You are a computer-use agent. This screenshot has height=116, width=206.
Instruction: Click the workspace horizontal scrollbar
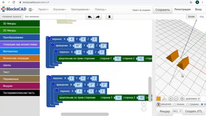(85, 114)
